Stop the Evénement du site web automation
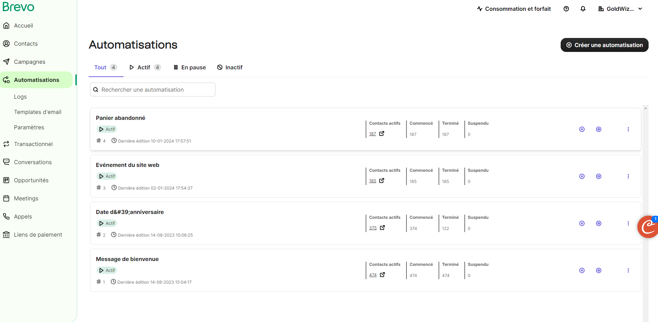The image size is (658, 322). pyautogui.click(x=599, y=176)
